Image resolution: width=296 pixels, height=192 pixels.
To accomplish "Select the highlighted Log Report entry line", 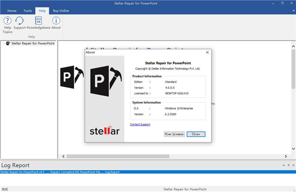I will 148,172.
